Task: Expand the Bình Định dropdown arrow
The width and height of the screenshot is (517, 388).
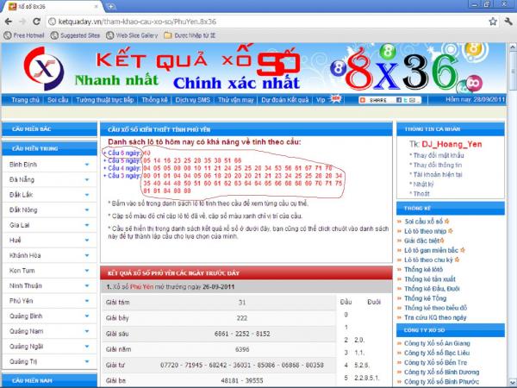Action: [x=87, y=165]
